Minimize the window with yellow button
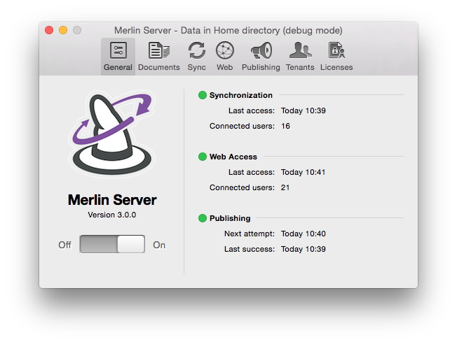 [x=63, y=30]
